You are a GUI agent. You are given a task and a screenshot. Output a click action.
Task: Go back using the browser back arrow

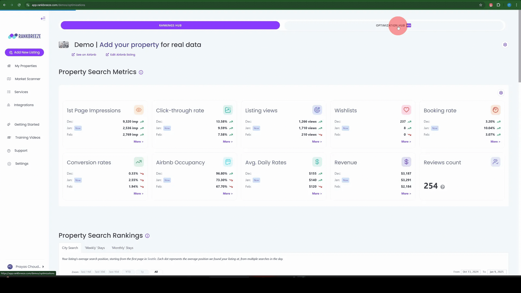click(x=4, y=5)
